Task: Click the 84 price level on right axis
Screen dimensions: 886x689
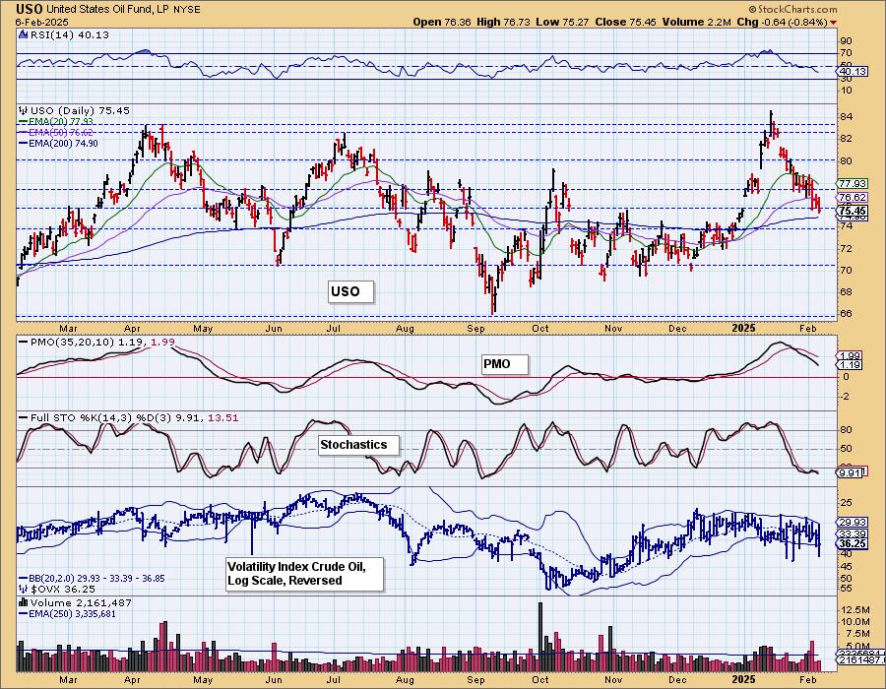Action: tap(847, 117)
